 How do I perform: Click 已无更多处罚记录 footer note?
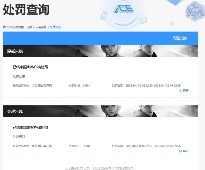click(x=100, y=168)
